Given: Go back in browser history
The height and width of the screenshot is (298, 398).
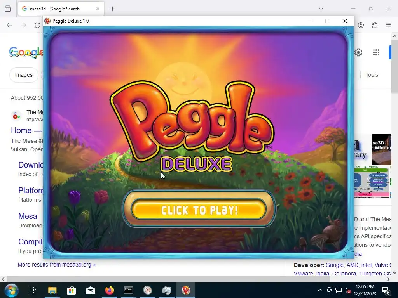Looking at the screenshot, I should point(9,25).
